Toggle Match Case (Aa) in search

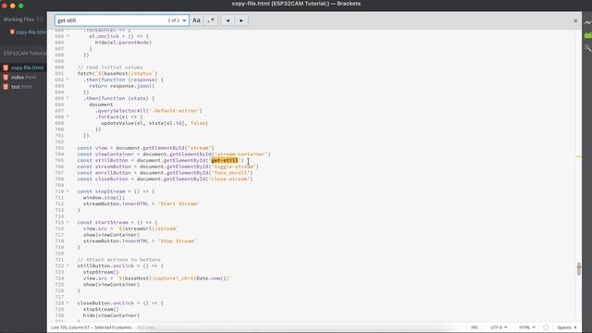[196, 20]
